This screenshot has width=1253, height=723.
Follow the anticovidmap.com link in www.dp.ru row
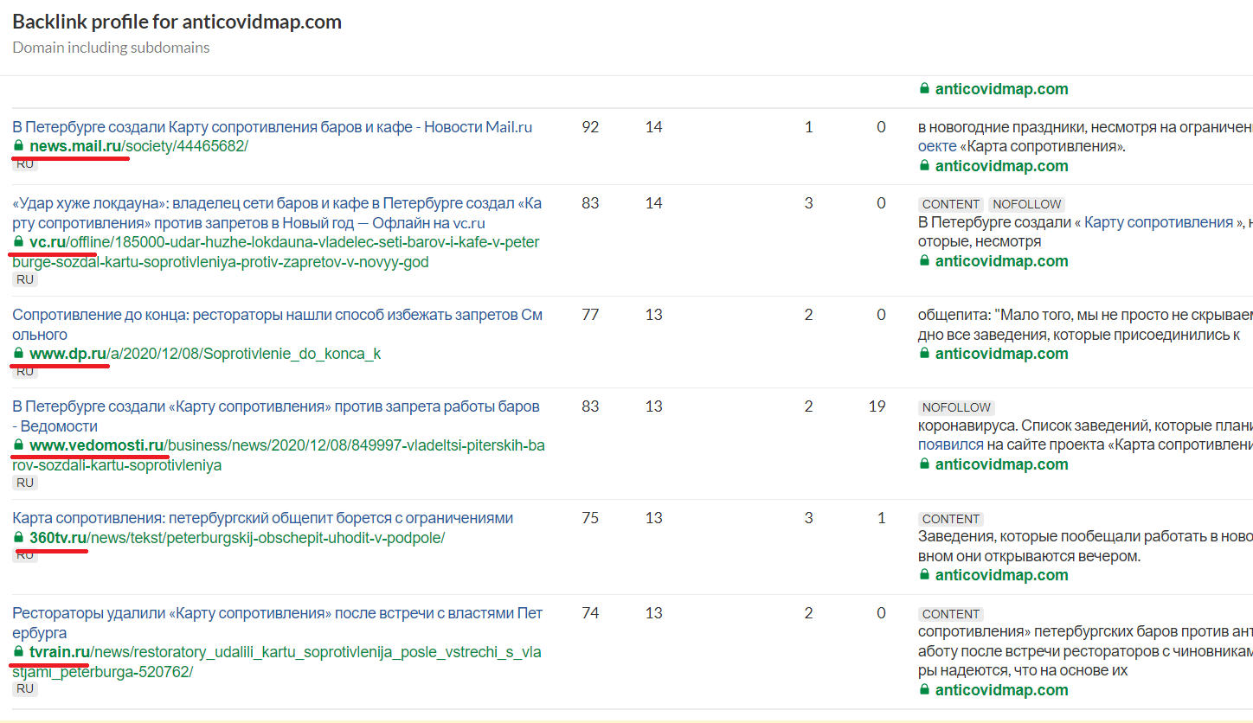(1001, 354)
